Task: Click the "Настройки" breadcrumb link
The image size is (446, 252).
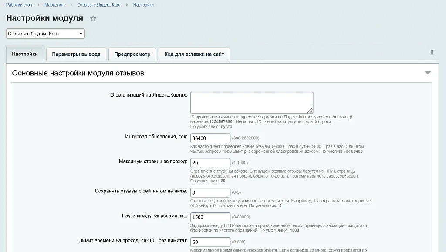Action: [143, 5]
